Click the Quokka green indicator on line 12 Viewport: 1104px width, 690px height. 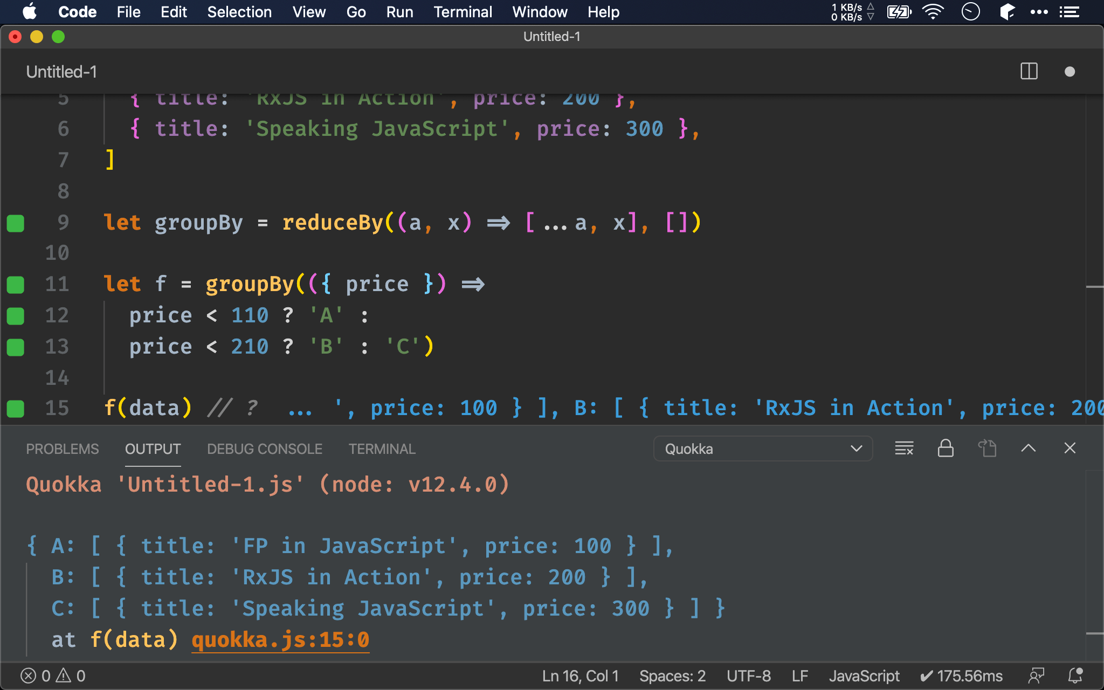click(x=16, y=316)
